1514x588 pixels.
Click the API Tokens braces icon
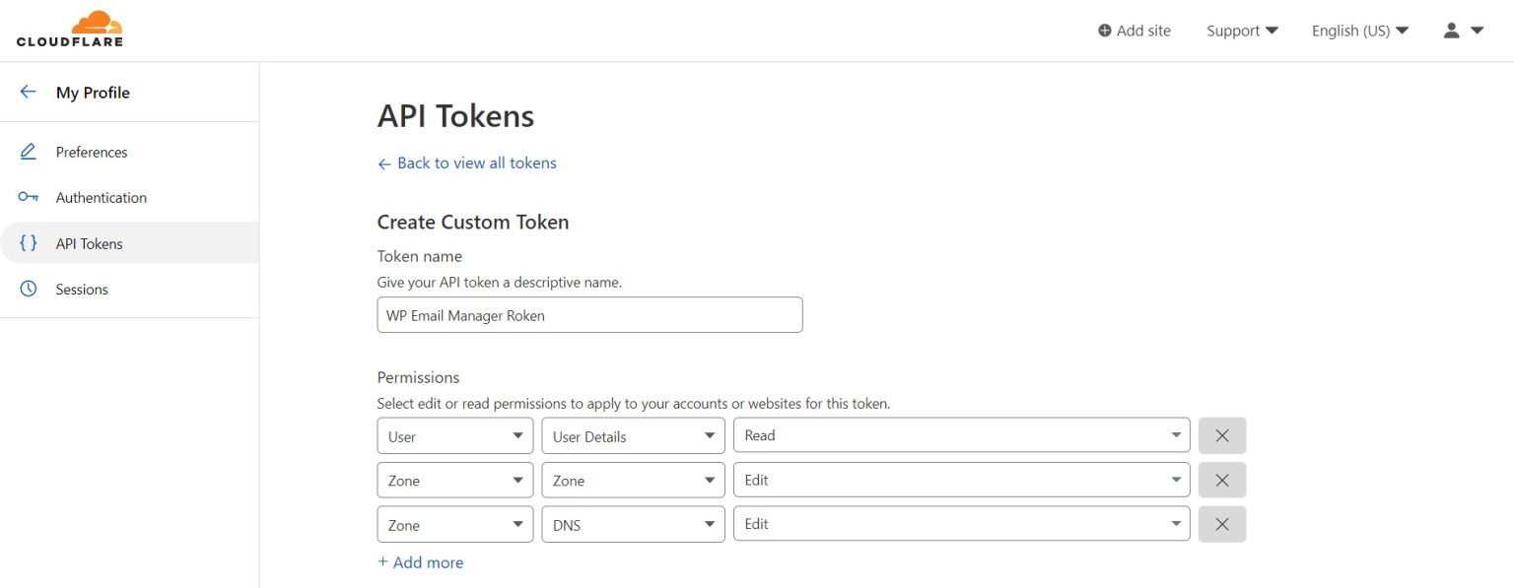point(28,242)
